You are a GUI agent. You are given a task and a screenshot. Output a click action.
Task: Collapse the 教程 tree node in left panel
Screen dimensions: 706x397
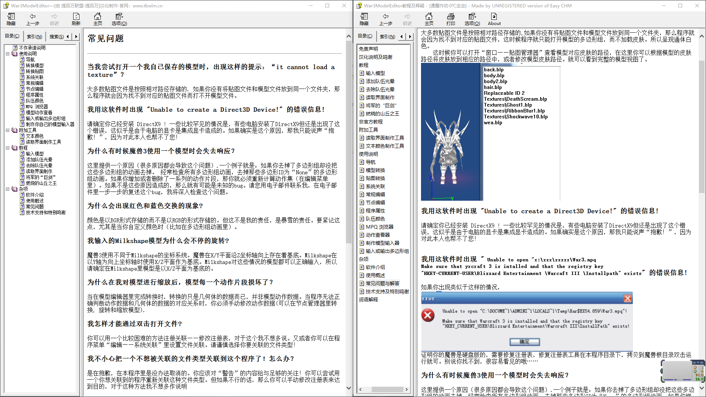8,148
